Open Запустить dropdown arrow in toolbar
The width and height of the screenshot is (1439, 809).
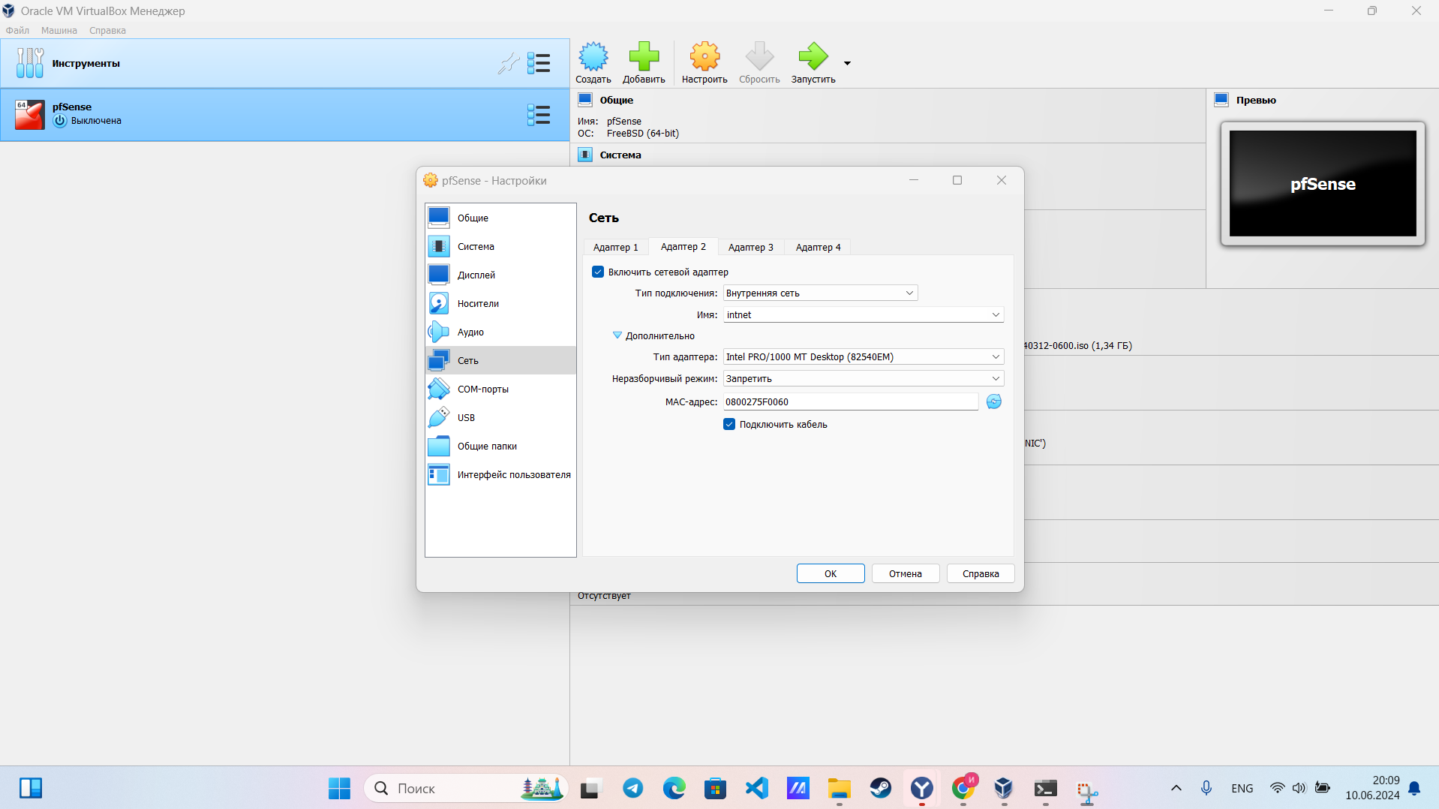pyautogui.click(x=847, y=64)
